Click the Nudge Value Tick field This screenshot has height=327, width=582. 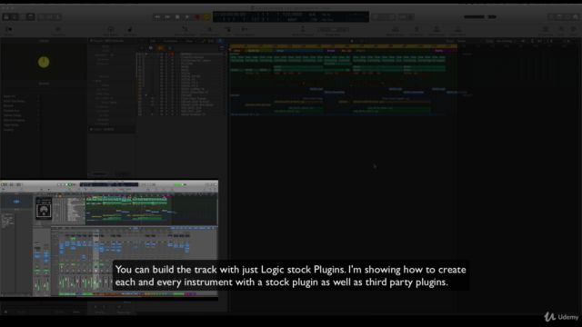tap(333, 29)
